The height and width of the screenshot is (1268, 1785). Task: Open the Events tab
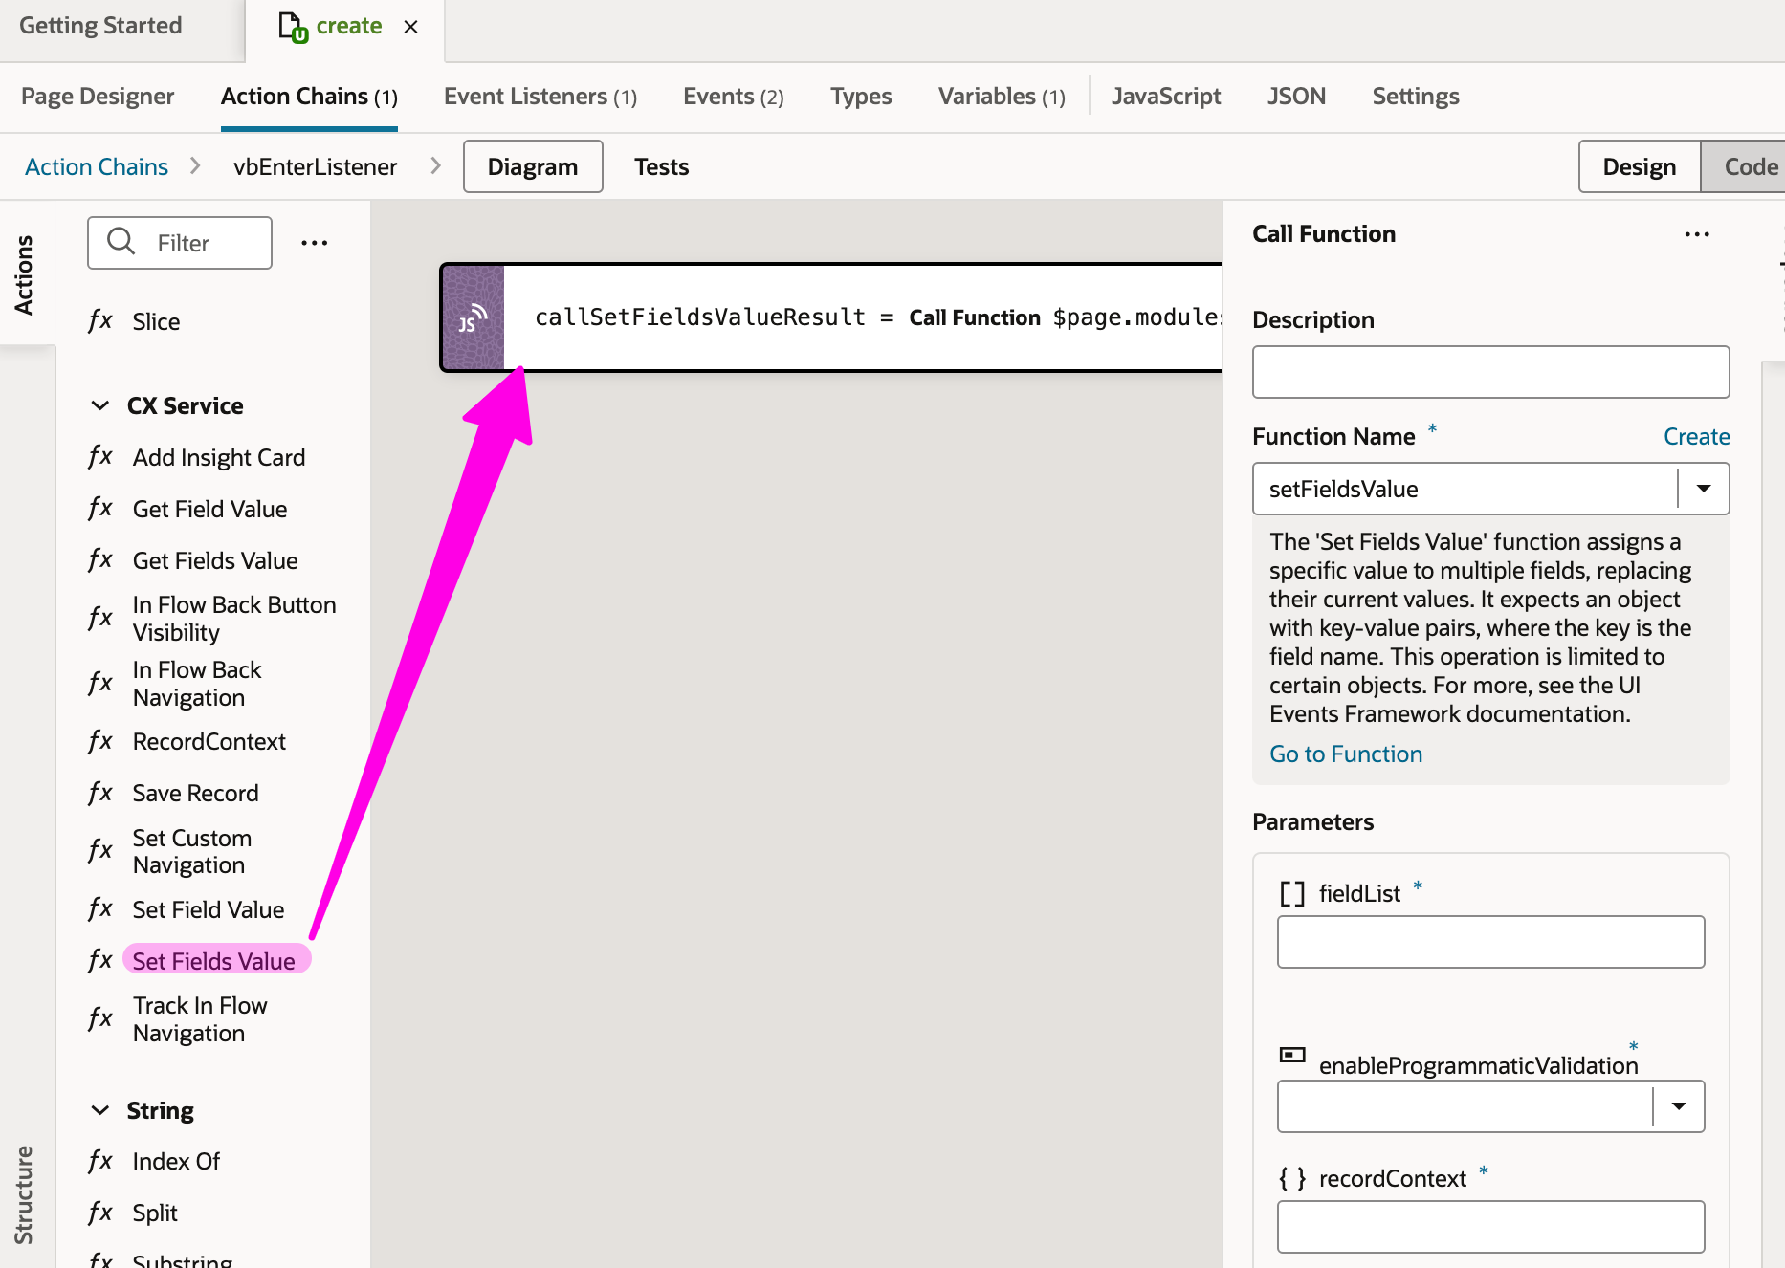[x=734, y=97]
